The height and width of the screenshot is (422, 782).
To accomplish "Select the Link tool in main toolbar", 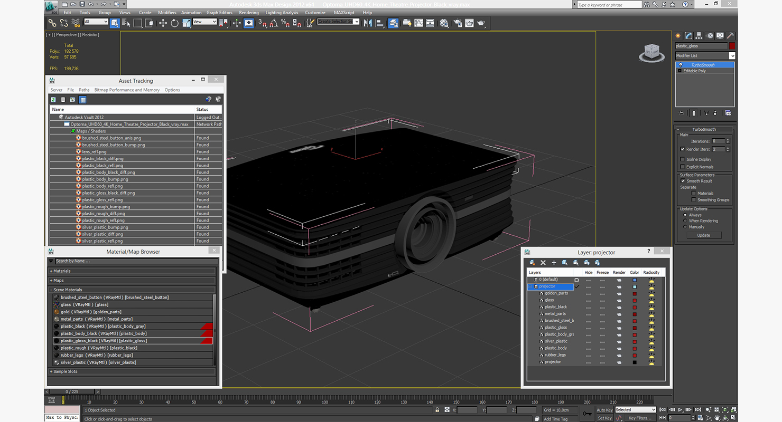I will tap(52, 23).
